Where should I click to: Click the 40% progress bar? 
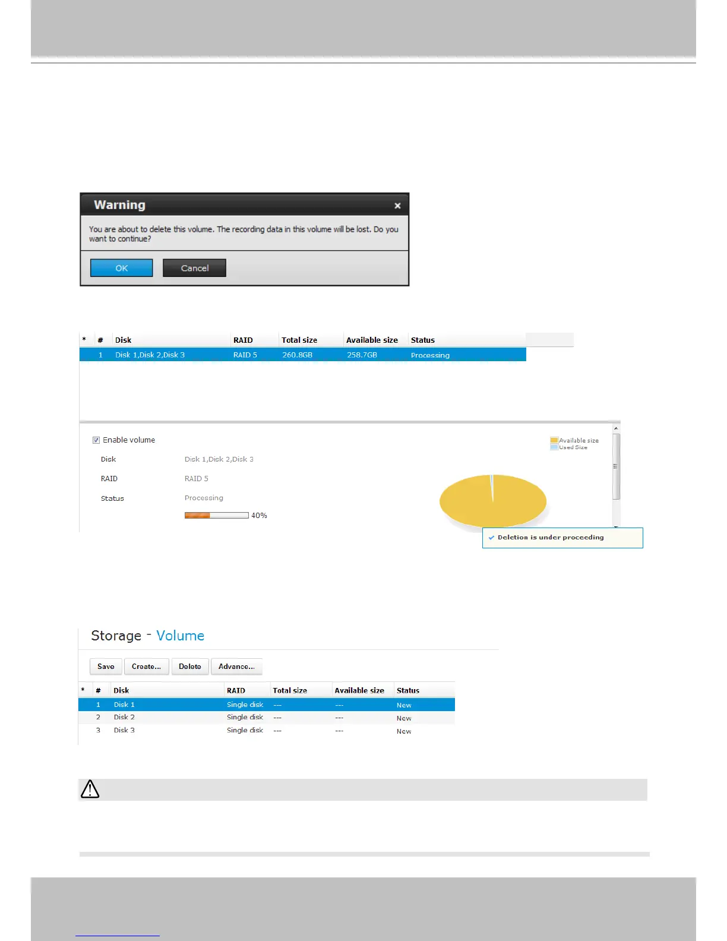pyautogui.click(x=216, y=515)
